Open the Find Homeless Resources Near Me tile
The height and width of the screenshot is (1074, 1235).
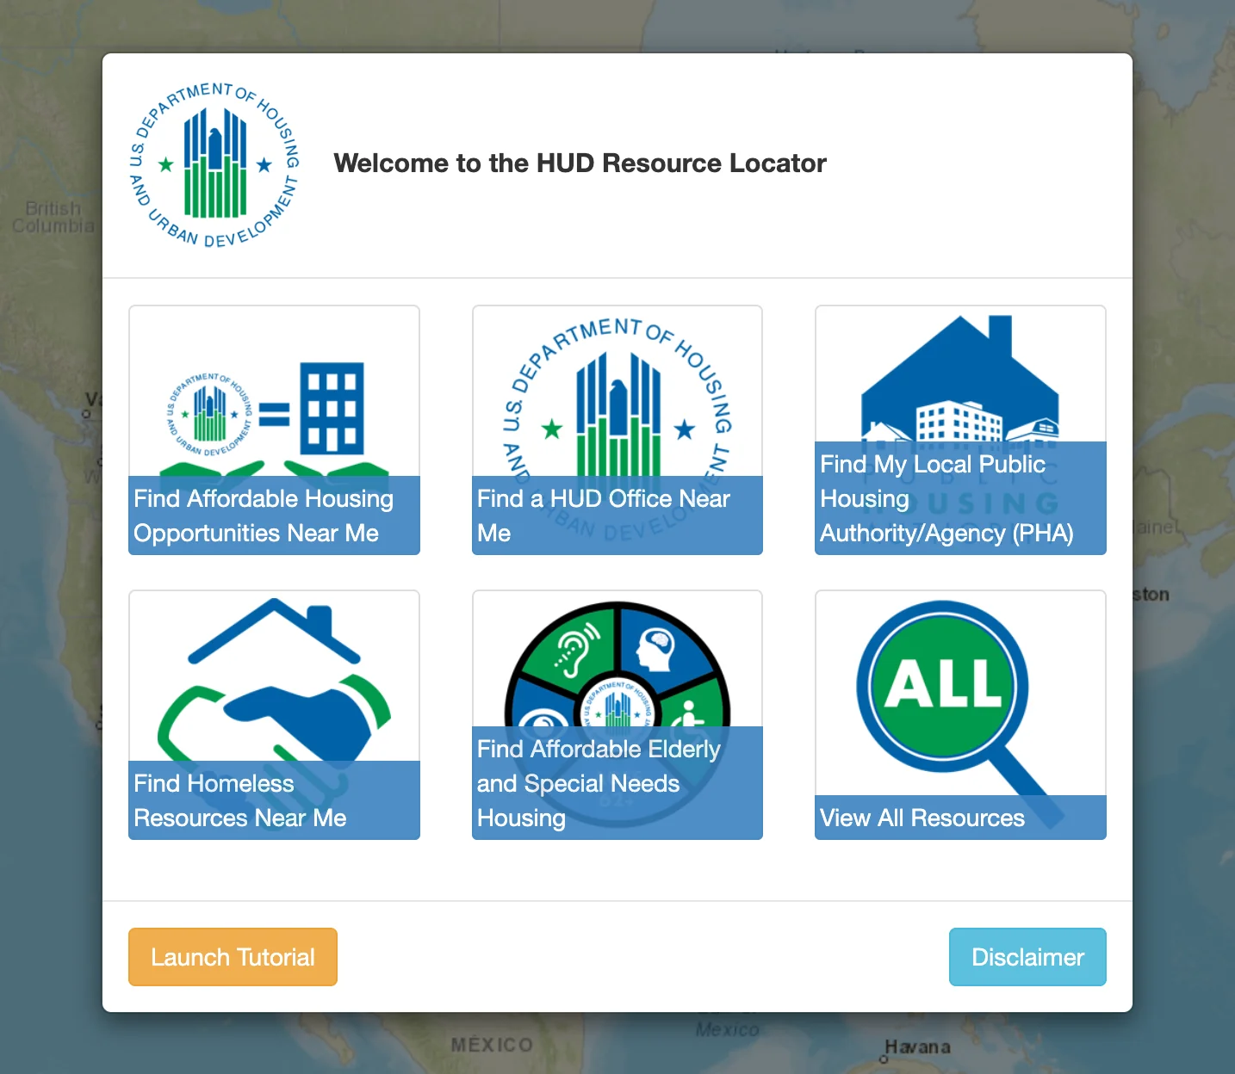coord(274,715)
